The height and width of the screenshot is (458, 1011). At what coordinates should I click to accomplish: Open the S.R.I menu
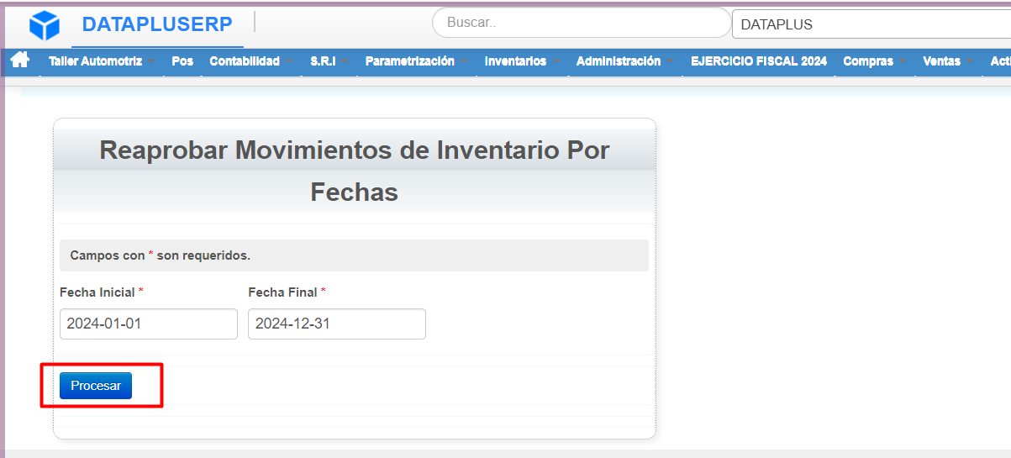point(329,61)
